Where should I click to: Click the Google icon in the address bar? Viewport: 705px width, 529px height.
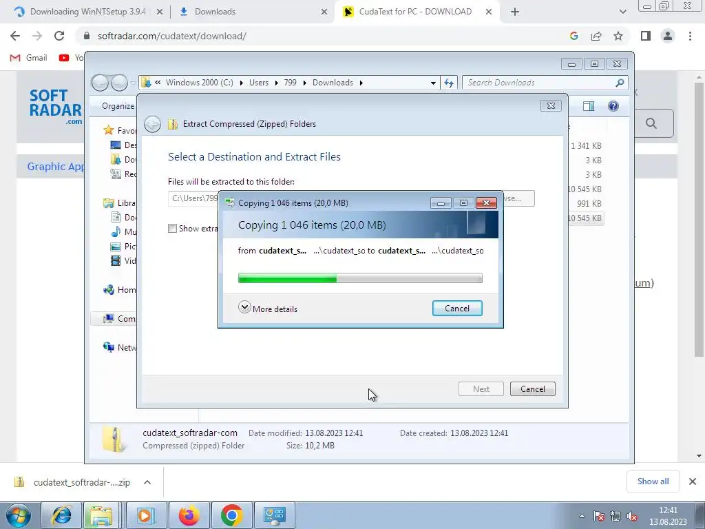click(x=574, y=36)
